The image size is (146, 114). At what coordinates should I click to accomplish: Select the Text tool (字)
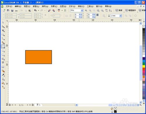click(x=3, y=63)
